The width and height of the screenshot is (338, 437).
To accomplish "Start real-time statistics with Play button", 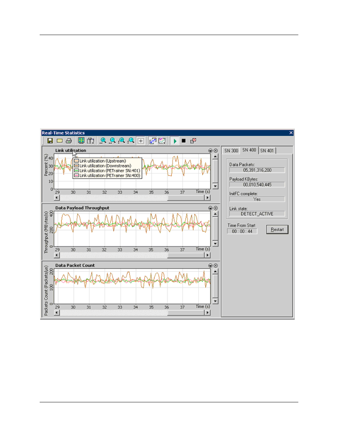I will (175, 141).
